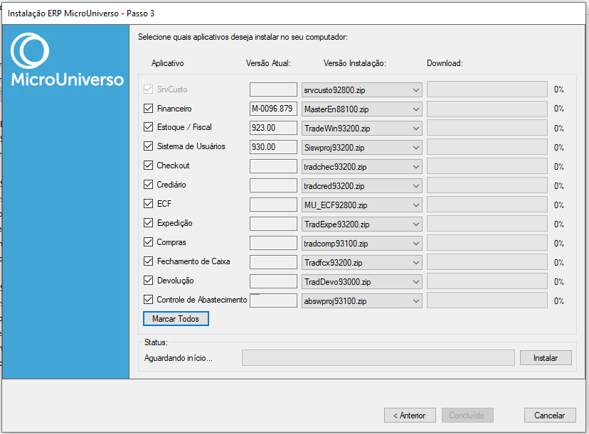
Task: Open the abswproj93100.zip dropdown
Action: click(362, 301)
